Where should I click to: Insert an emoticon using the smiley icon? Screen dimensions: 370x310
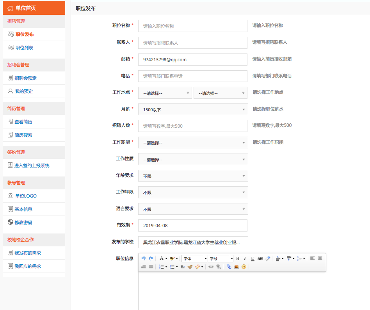tap(244, 267)
